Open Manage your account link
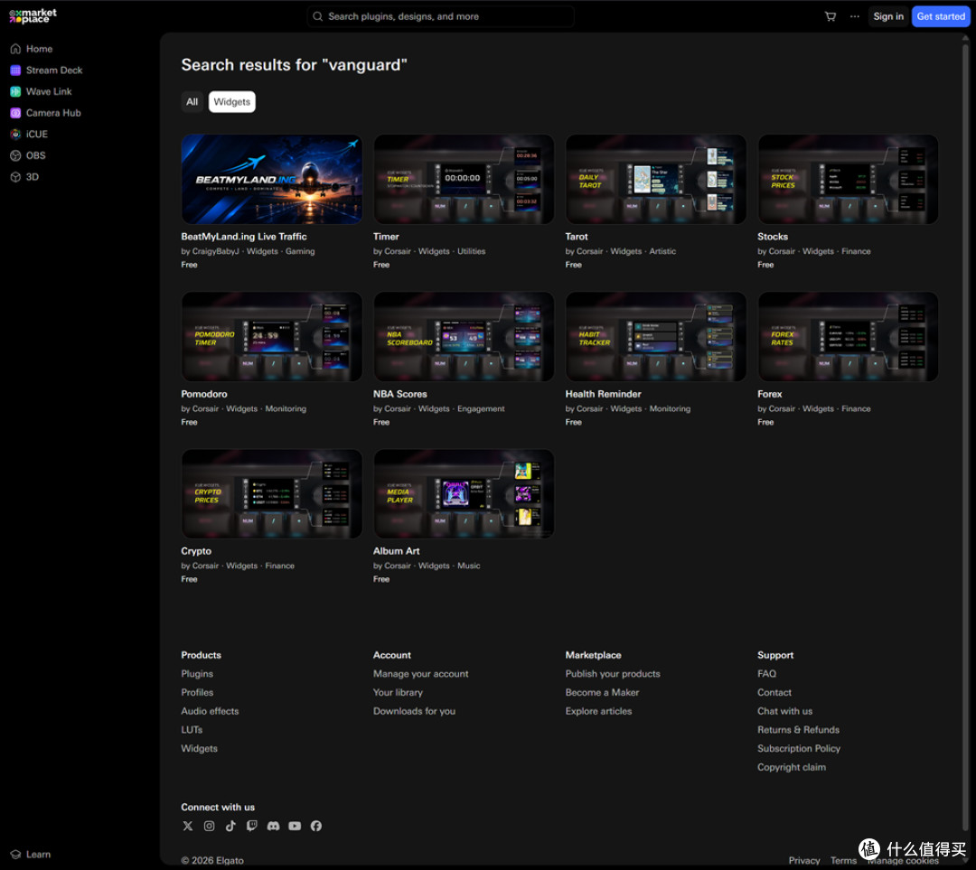The image size is (976, 870). [421, 673]
